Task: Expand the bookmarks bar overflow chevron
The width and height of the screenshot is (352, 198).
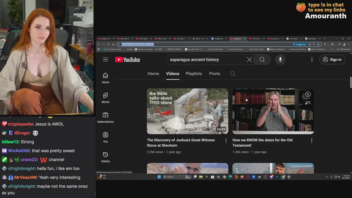Action: (331, 49)
